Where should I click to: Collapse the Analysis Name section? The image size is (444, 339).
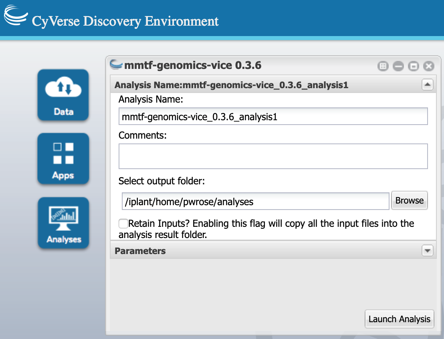[x=427, y=85]
